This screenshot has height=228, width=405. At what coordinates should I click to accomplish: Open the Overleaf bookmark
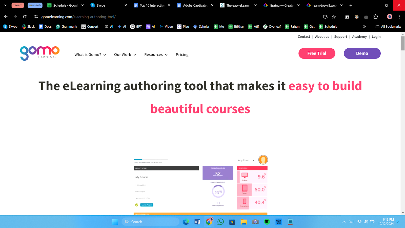pyautogui.click(x=272, y=27)
